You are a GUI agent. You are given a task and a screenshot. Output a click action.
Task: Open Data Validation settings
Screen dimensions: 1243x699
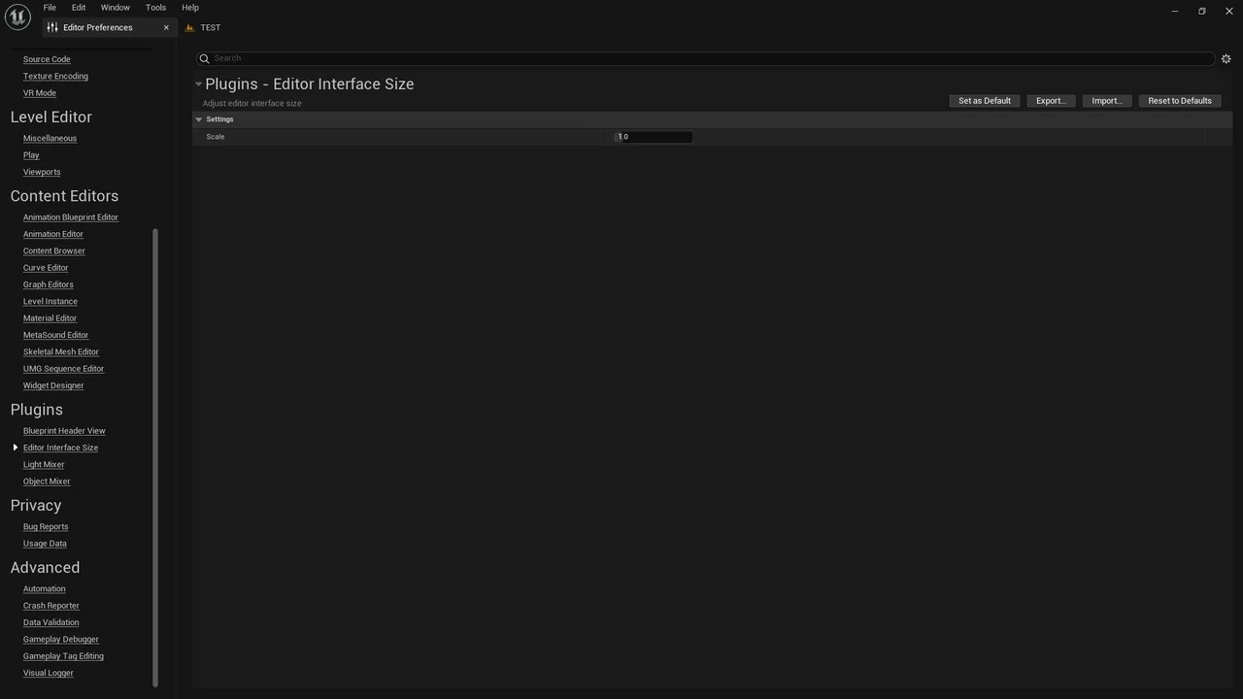[x=51, y=622]
